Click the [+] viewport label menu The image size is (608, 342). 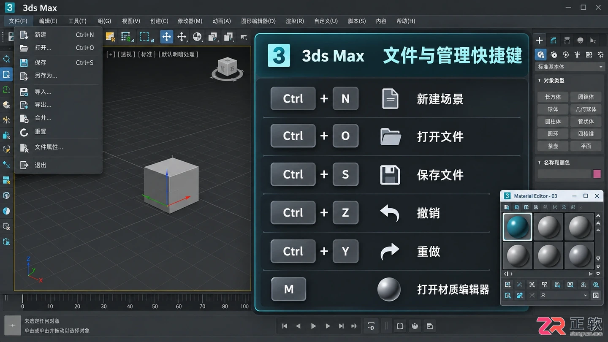point(111,54)
